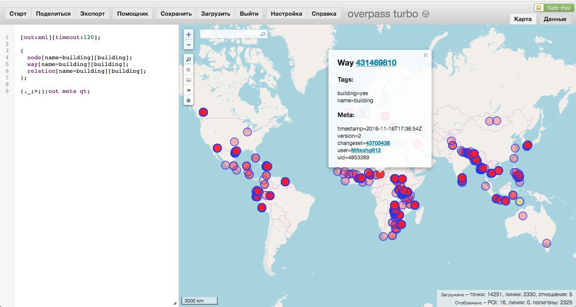The height and width of the screenshot is (307, 576).
Task: Click inside the map search field
Action: pos(229,34)
